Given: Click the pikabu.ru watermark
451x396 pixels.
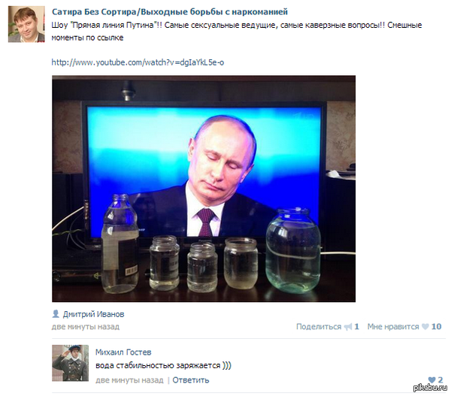Looking at the screenshot, I should click(x=430, y=388).
